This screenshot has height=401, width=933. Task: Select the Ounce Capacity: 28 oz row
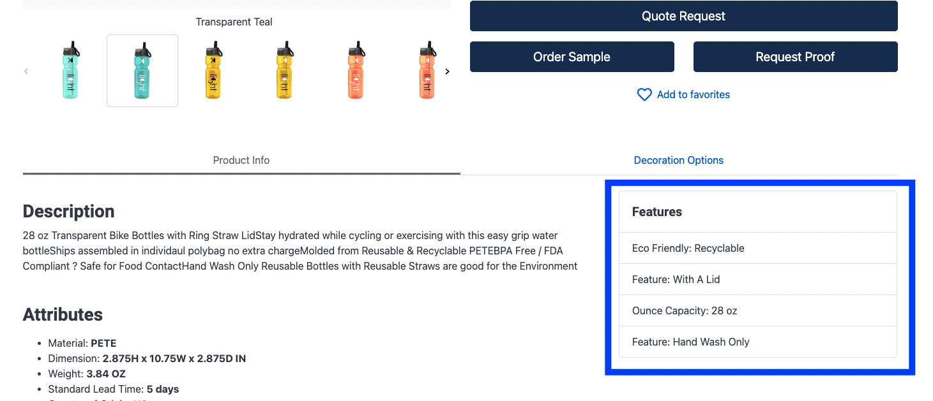pyautogui.click(x=758, y=310)
